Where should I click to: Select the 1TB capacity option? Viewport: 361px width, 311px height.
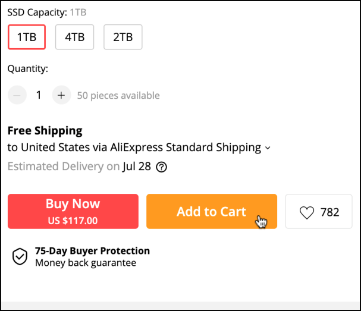(27, 37)
